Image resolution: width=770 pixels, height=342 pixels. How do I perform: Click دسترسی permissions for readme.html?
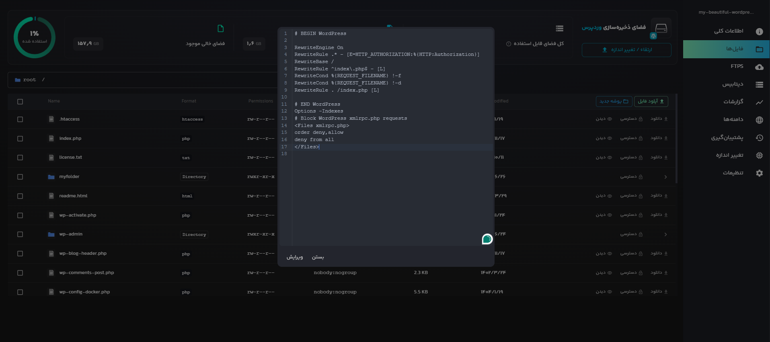pyautogui.click(x=631, y=195)
